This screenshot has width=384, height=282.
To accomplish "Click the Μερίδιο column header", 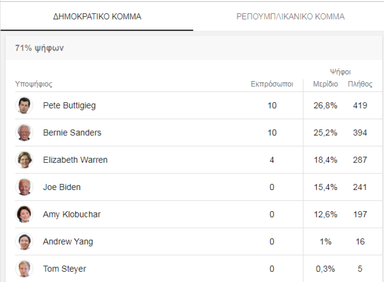I will (325, 84).
